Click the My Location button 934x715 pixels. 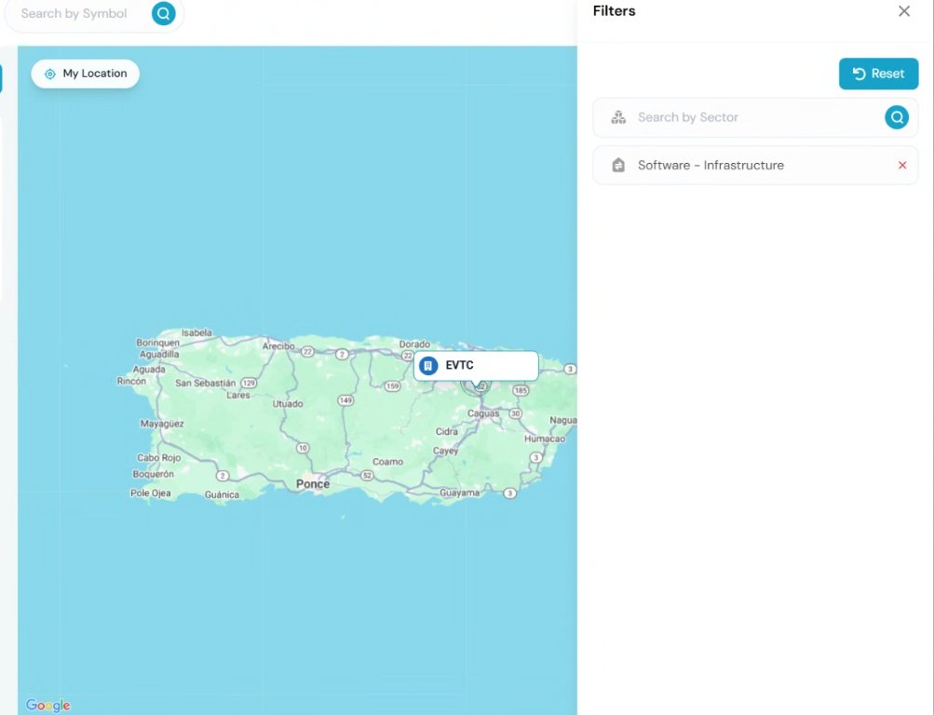(x=85, y=74)
